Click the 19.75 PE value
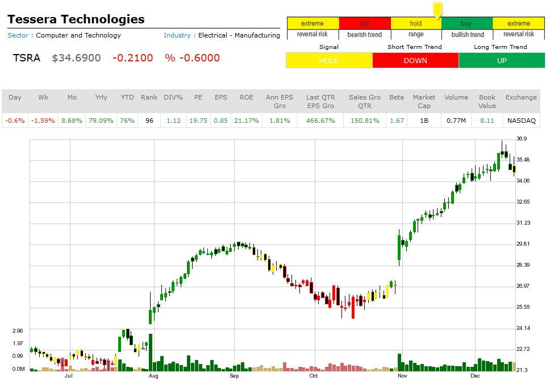This screenshot has height=389, width=550. click(198, 121)
